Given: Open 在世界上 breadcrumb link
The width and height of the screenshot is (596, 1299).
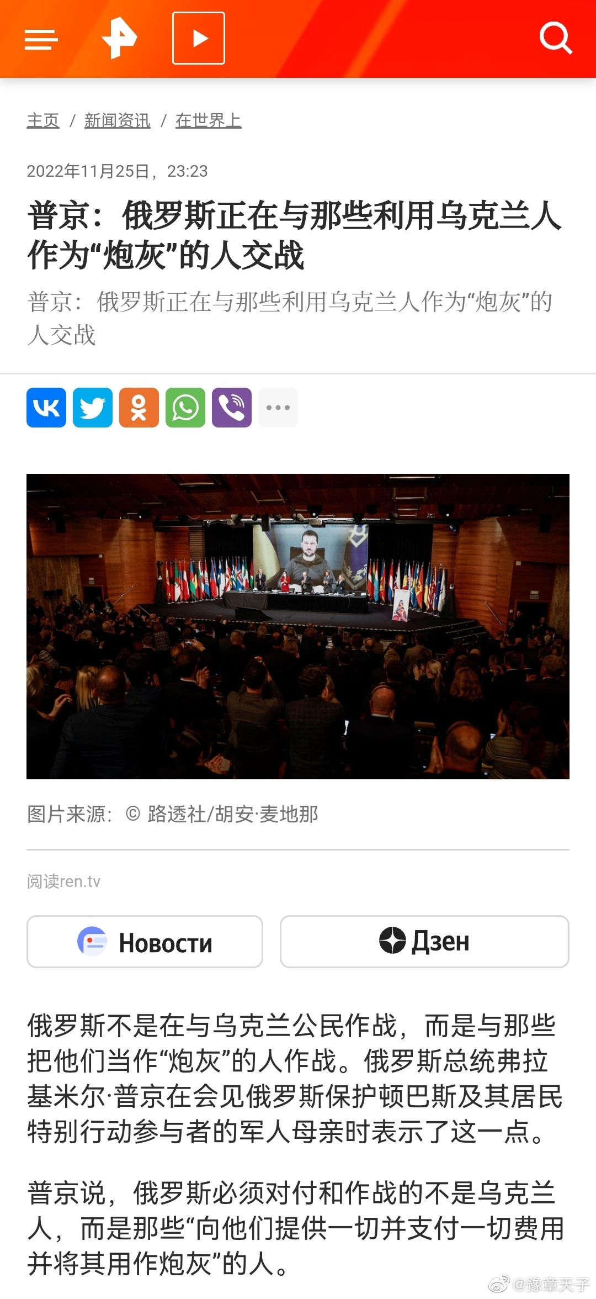Looking at the screenshot, I should pyautogui.click(x=208, y=120).
